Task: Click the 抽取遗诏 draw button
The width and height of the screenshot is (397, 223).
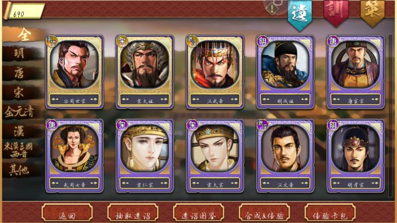Action: (x=133, y=213)
